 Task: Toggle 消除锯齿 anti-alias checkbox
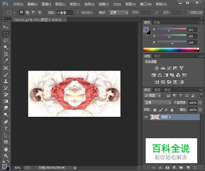point(77,13)
